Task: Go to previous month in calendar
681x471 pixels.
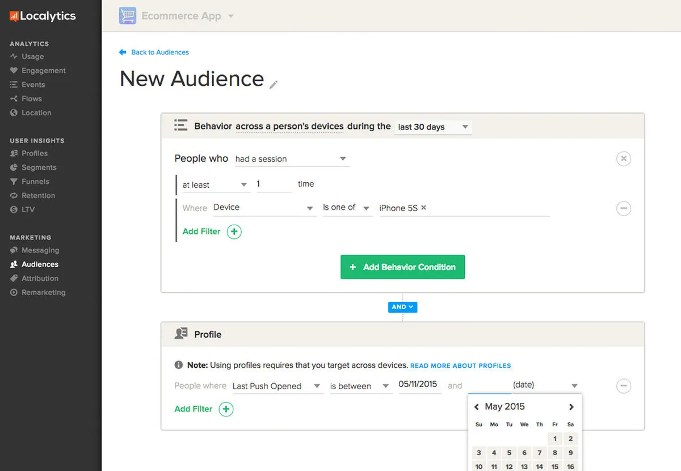Action: coord(477,407)
